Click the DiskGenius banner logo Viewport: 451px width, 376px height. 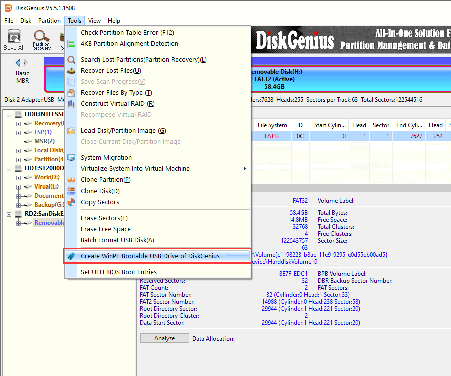click(x=295, y=40)
